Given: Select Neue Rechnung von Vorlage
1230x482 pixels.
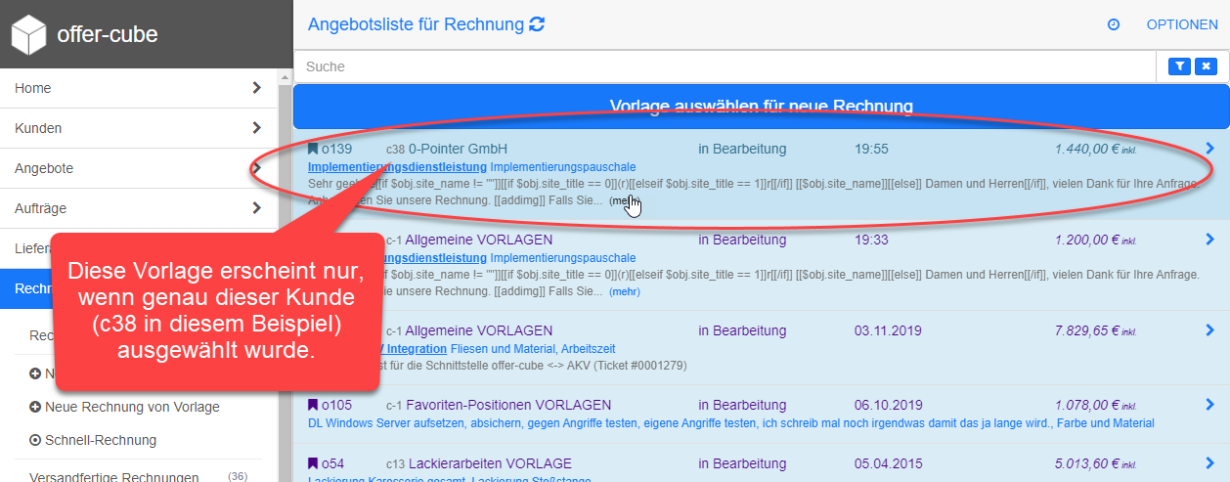Looking at the screenshot, I should (132, 407).
